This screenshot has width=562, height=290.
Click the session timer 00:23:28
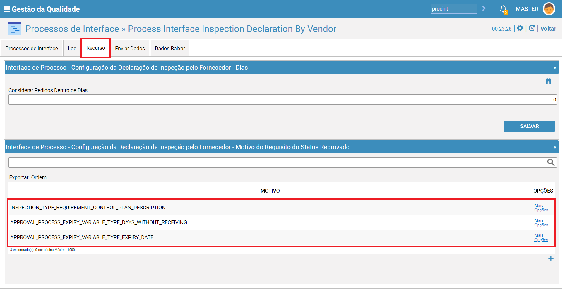502,29
